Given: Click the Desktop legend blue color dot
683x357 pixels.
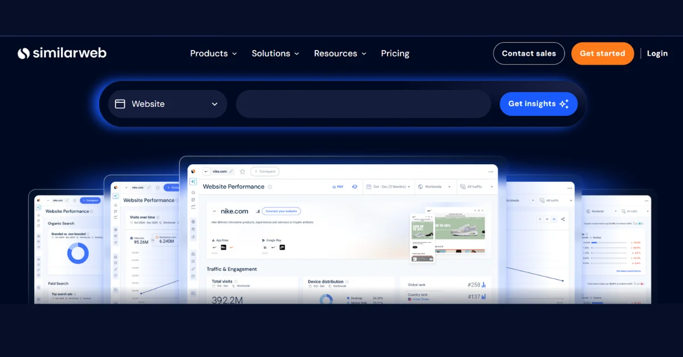Looking at the screenshot, I should click(348, 298).
